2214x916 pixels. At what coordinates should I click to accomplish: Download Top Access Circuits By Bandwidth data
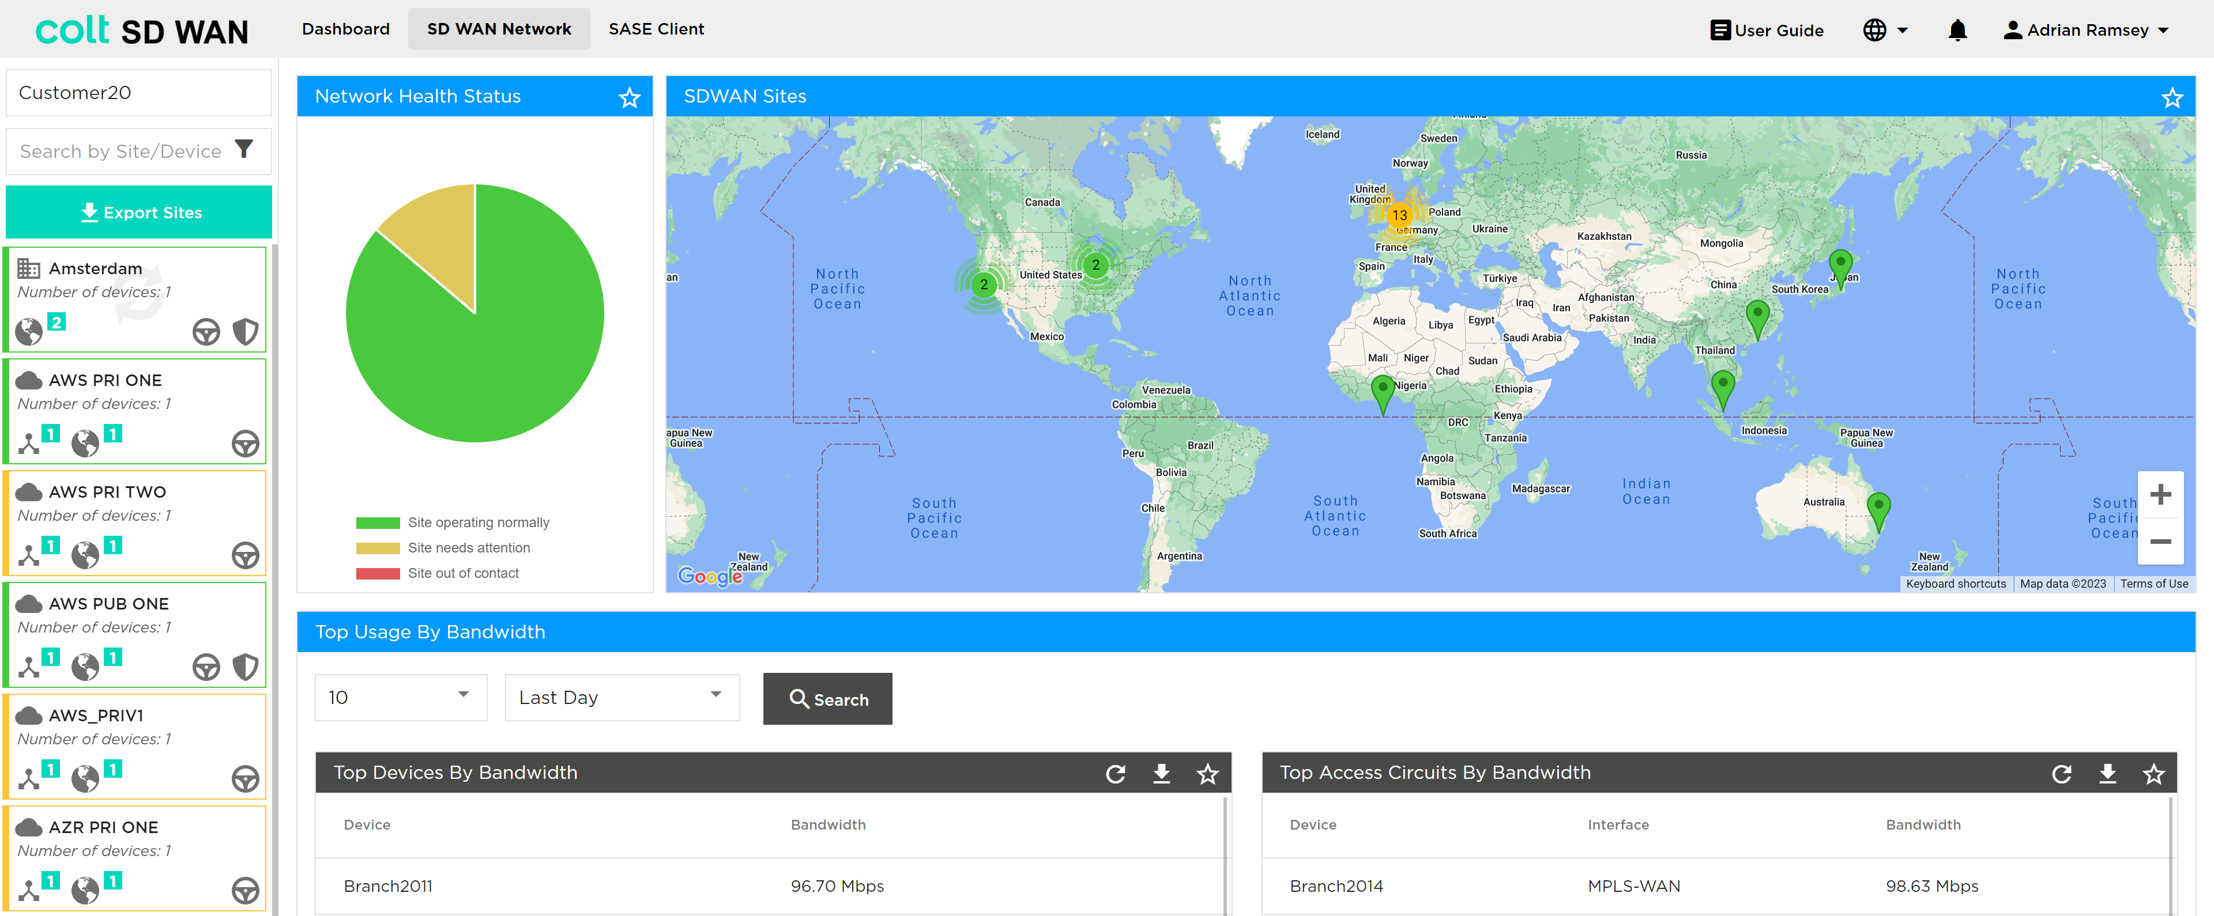point(2107,774)
